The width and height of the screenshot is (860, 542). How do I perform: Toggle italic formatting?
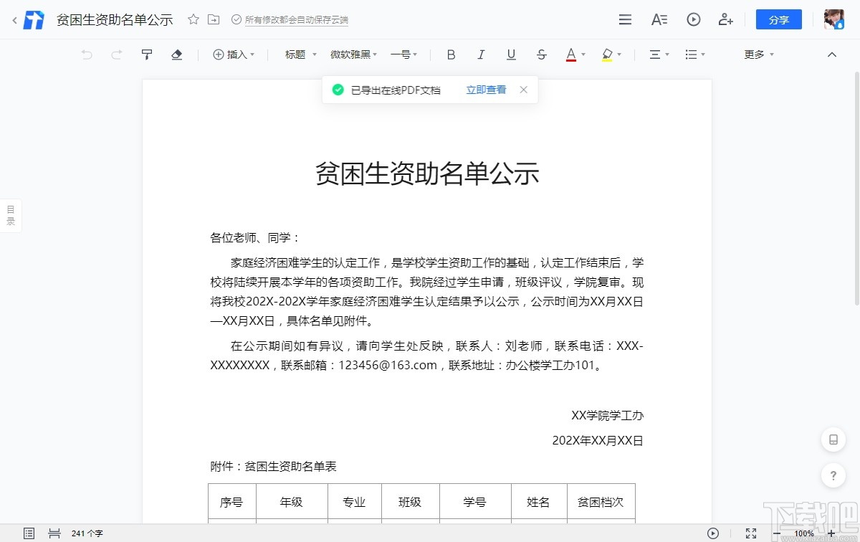pyautogui.click(x=481, y=54)
